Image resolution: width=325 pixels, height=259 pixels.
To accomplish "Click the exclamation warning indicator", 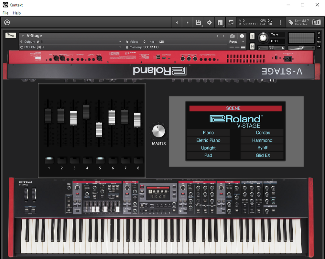I will tap(280, 22).
